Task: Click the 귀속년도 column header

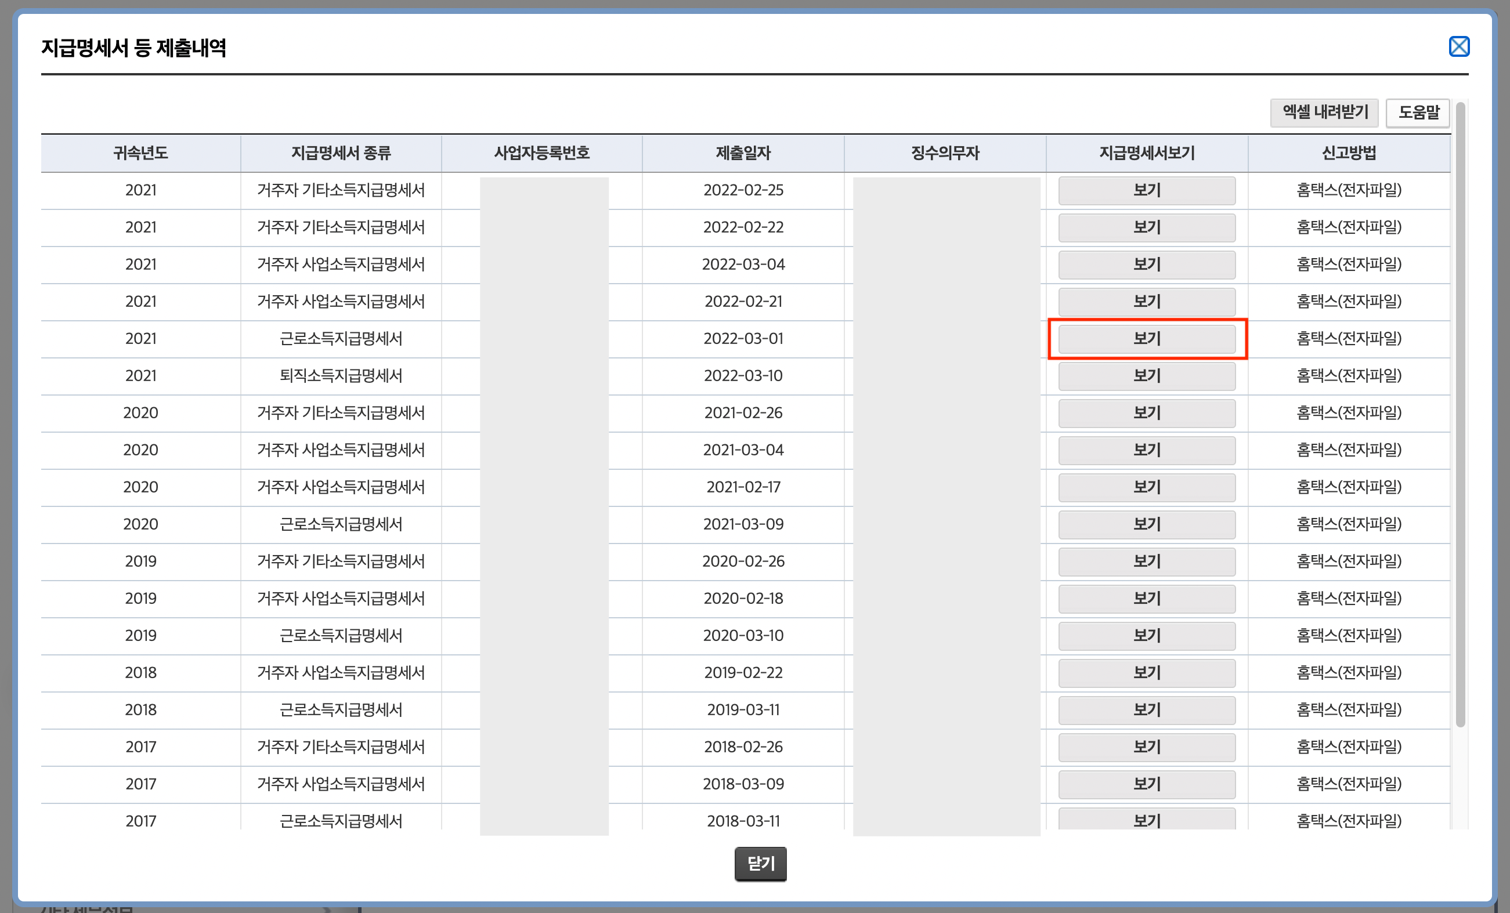Action: pyautogui.click(x=140, y=153)
